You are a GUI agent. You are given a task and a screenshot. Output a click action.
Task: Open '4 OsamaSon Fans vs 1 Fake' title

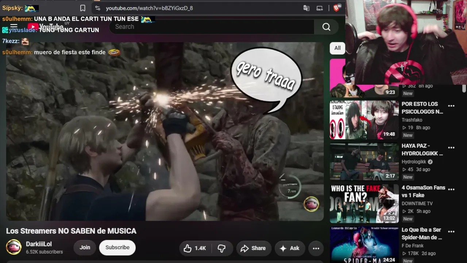[424, 191]
